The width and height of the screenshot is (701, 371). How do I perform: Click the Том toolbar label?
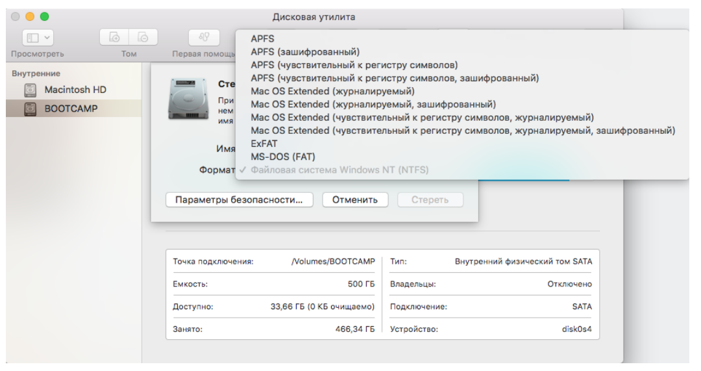129,54
